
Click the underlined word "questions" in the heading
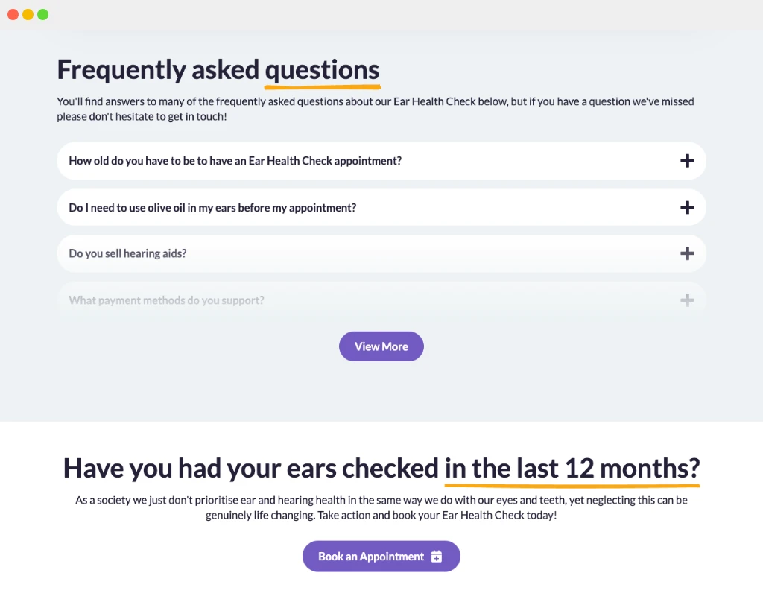[x=322, y=70]
